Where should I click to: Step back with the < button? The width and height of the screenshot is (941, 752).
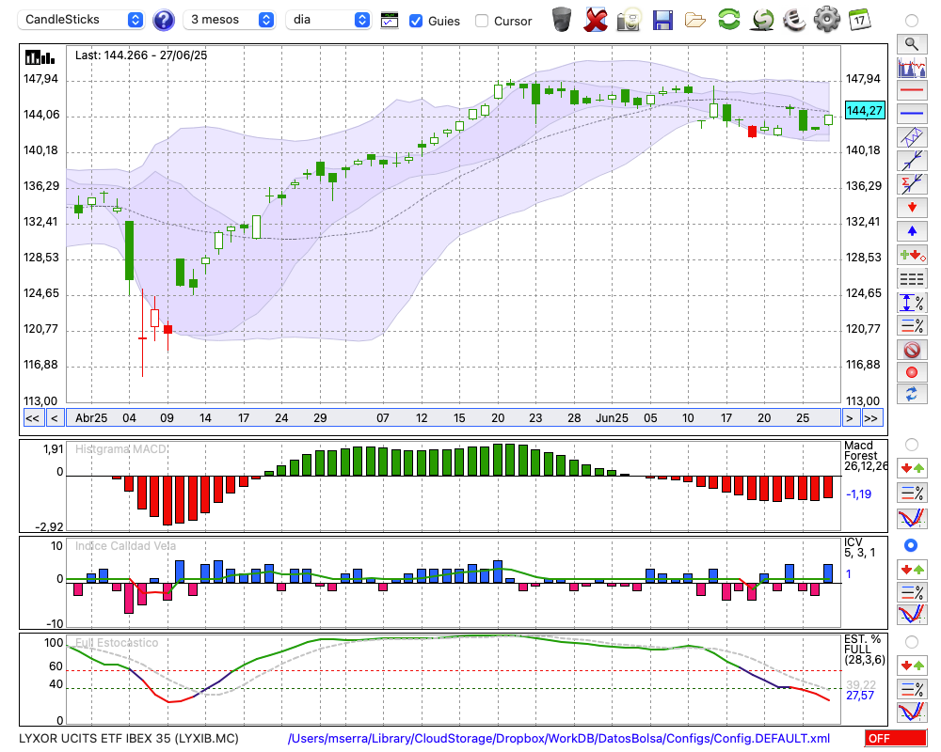pyautogui.click(x=54, y=418)
